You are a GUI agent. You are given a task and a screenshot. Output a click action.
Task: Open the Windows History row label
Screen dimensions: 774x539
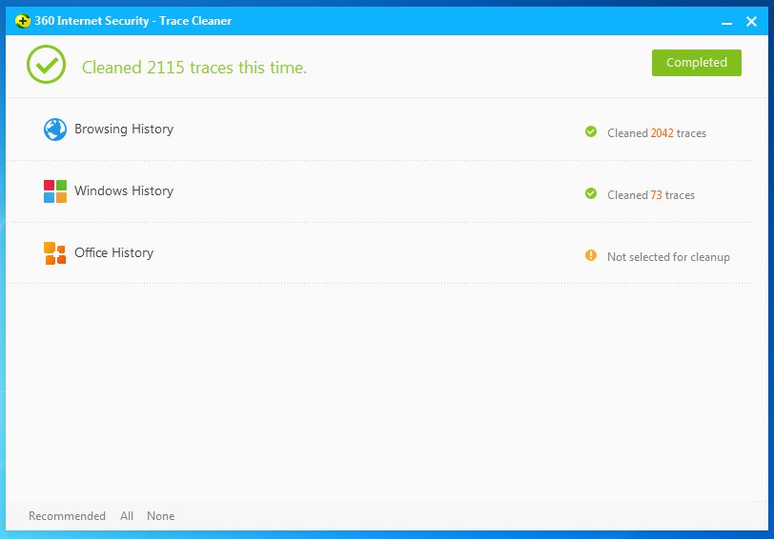pyautogui.click(x=124, y=190)
